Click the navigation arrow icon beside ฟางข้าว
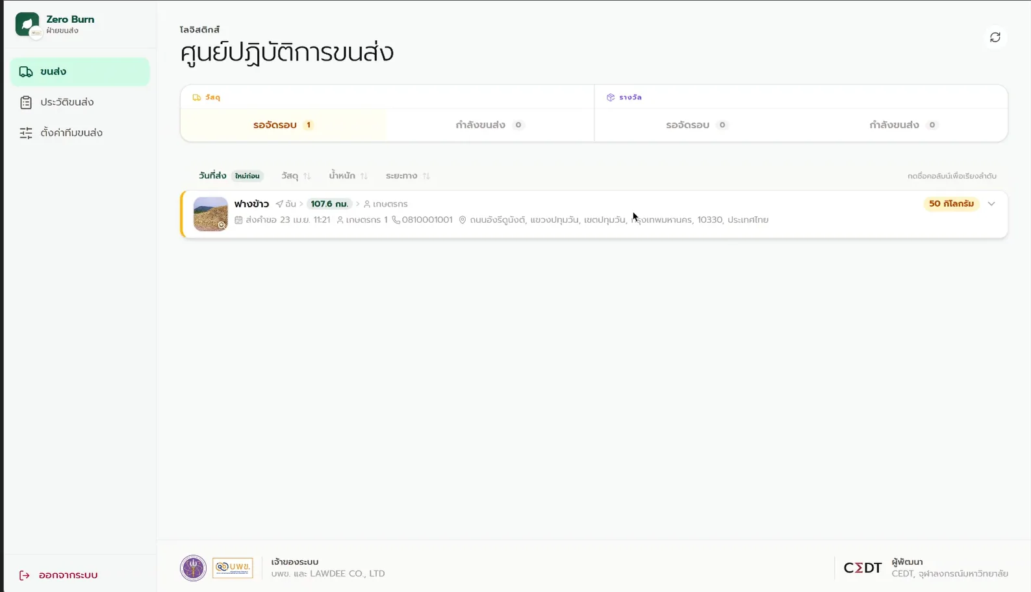 point(279,204)
